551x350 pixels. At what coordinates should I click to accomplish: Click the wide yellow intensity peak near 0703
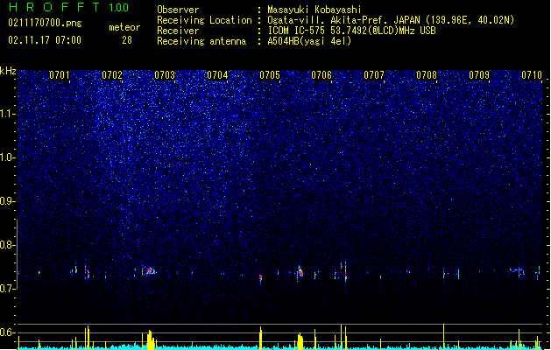pos(151,339)
